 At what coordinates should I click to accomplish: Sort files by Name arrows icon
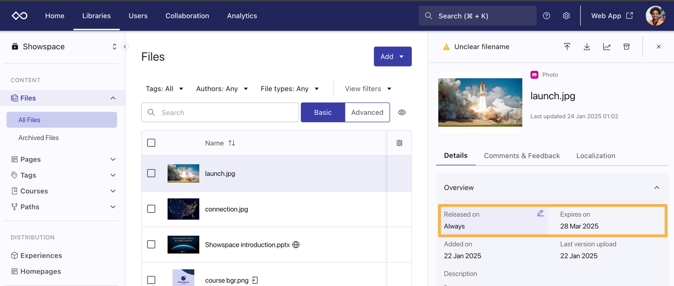pos(232,143)
